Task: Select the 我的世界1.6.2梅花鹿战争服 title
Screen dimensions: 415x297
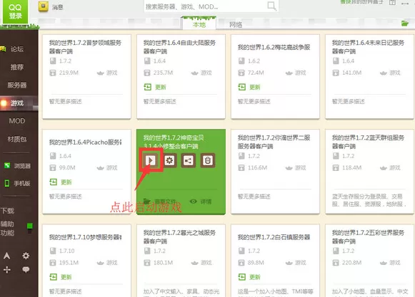Action: (274, 47)
